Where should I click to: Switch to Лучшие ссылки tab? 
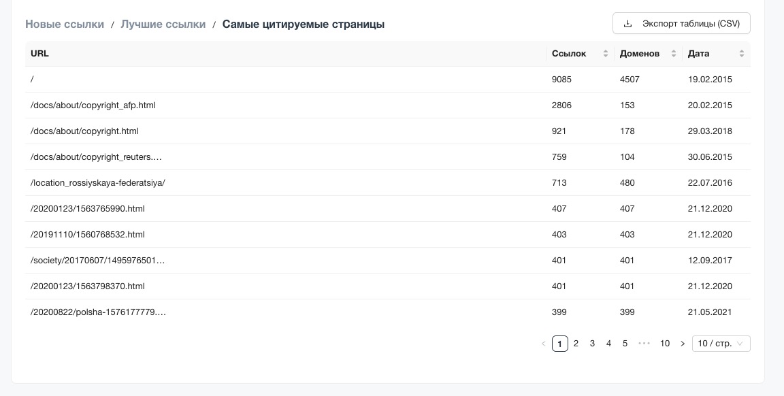[x=163, y=24]
